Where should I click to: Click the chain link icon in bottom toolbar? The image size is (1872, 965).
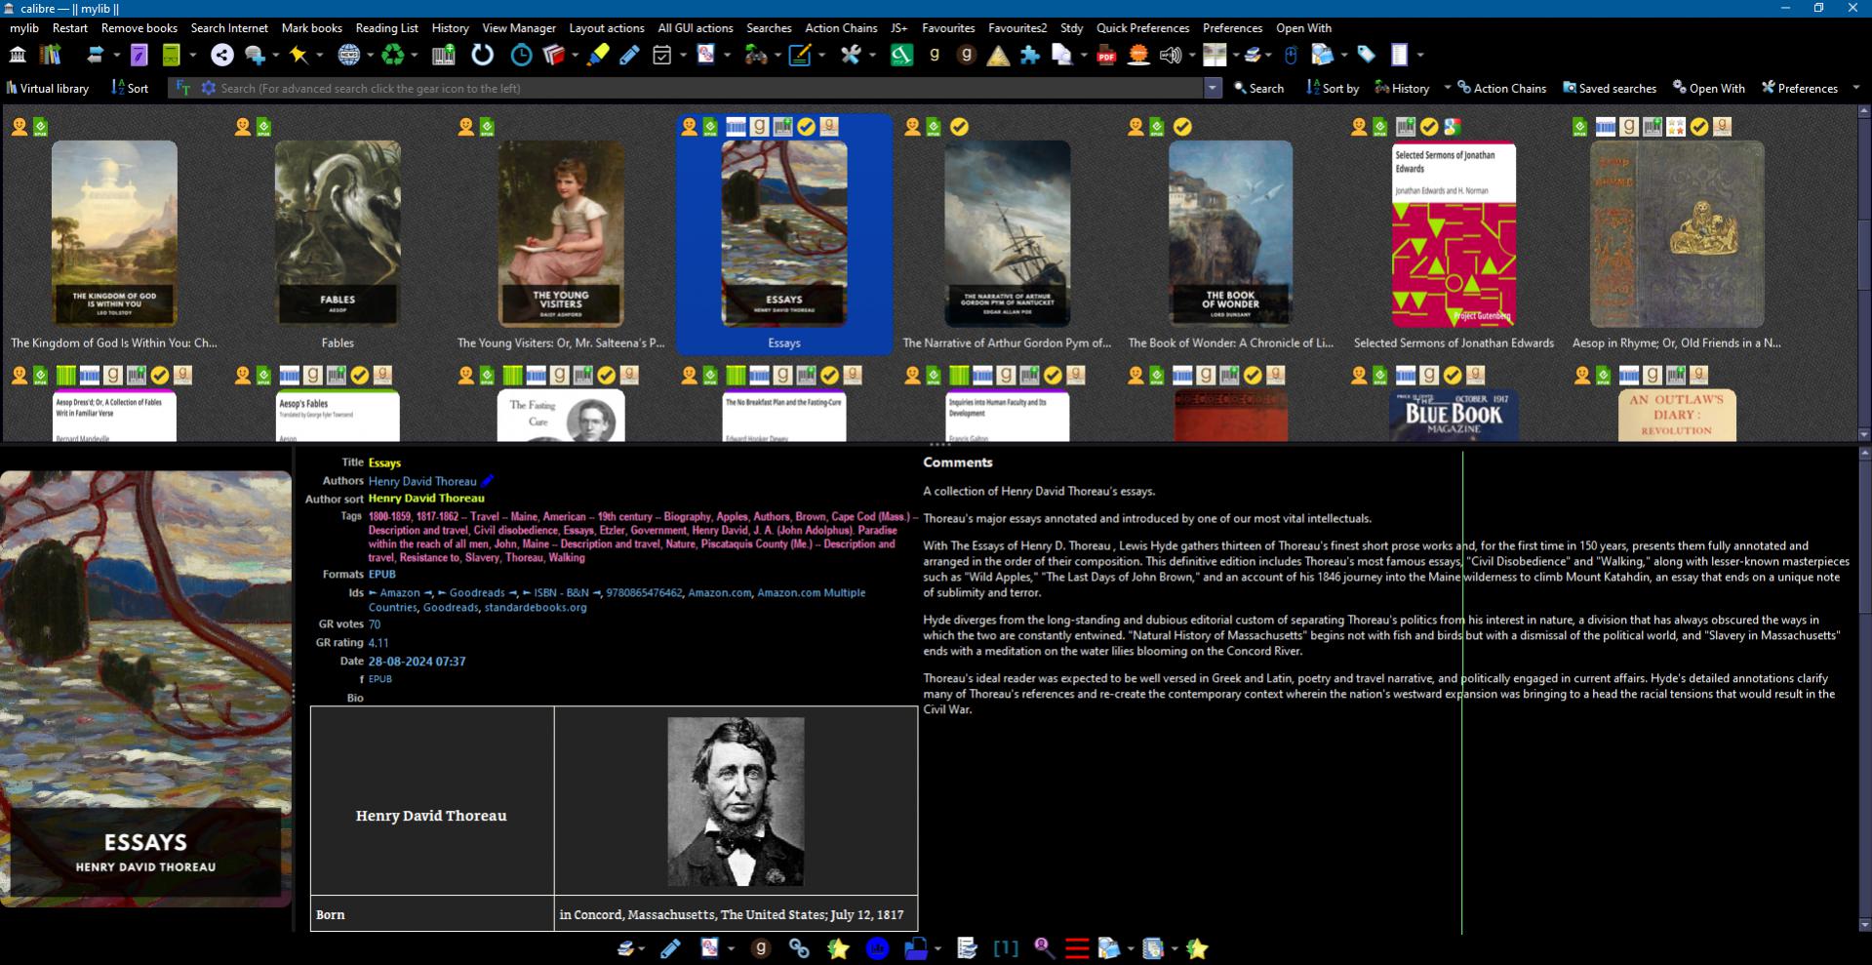[799, 948]
